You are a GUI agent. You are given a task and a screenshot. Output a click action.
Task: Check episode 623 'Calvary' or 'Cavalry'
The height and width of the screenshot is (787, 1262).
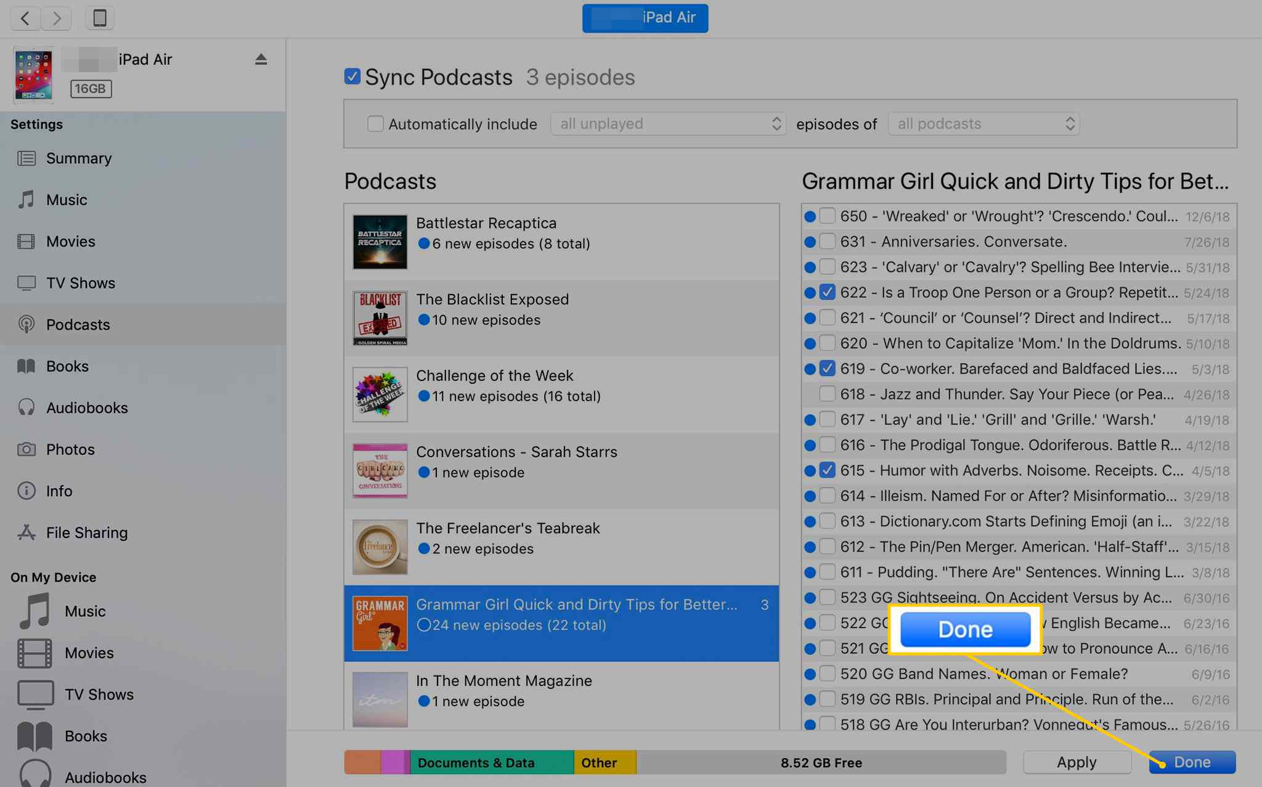828,267
